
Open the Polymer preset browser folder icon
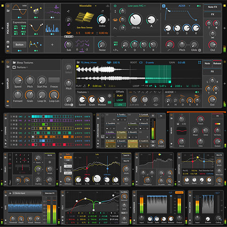coord(8,11)
